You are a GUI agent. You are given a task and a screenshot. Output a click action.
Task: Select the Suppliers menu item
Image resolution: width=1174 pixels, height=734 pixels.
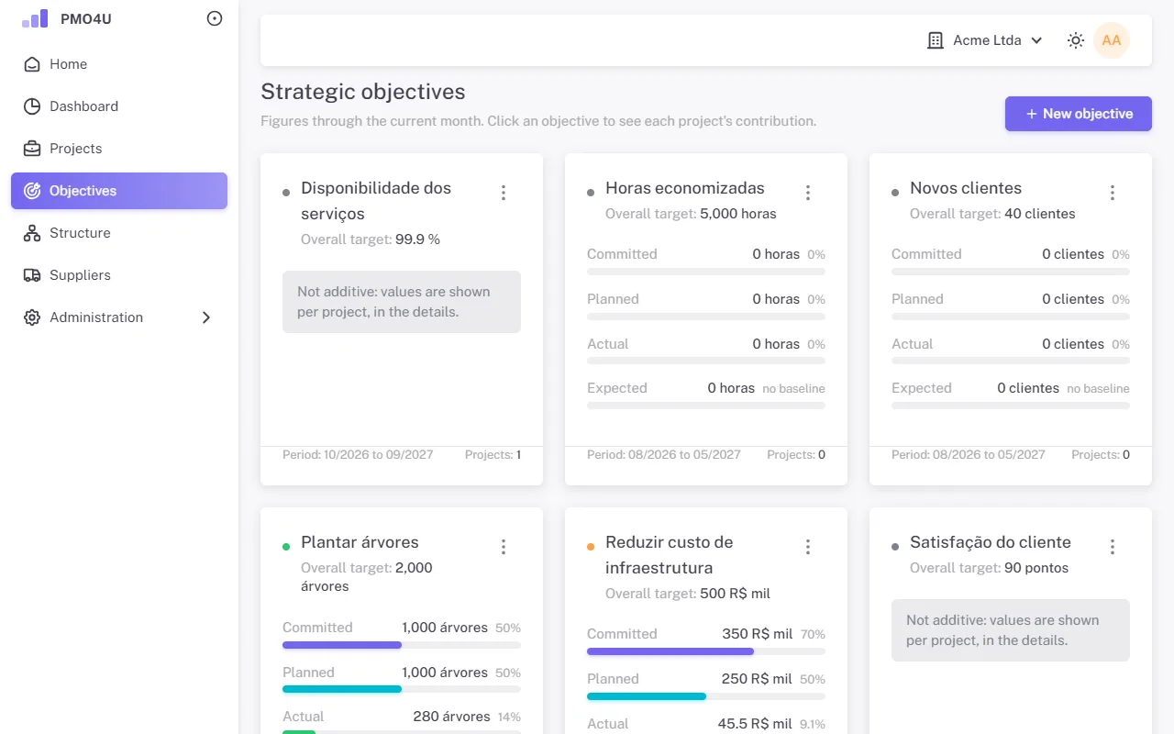[119, 275]
